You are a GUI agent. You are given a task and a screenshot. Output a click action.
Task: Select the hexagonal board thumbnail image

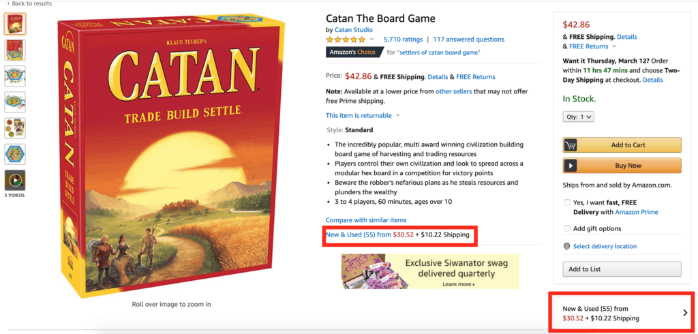tap(15, 154)
